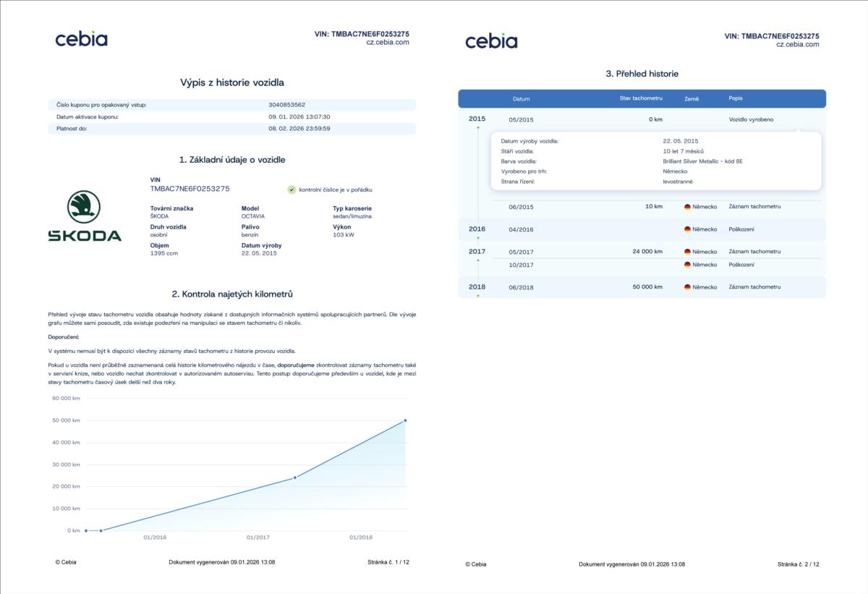This screenshot has height=594, width=868.
Task: Click vehicle age 10 let 7 měsíců
Action: click(683, 151)
